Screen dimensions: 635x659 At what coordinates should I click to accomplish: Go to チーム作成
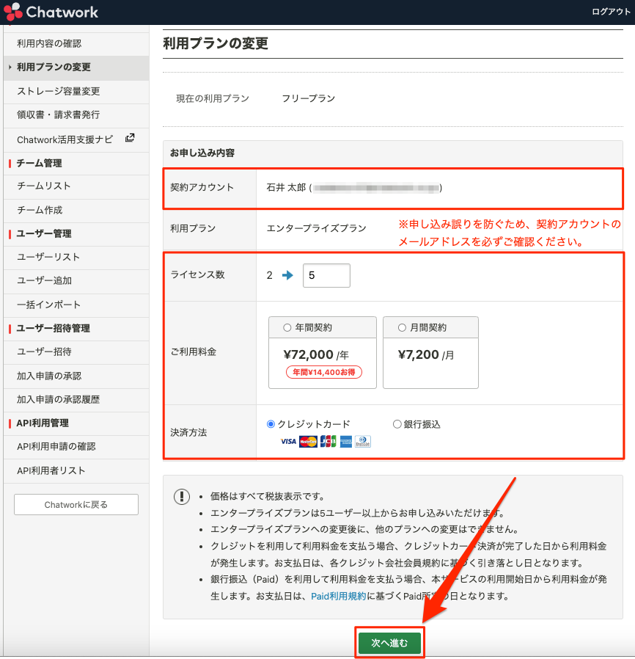tap(76, 210)
